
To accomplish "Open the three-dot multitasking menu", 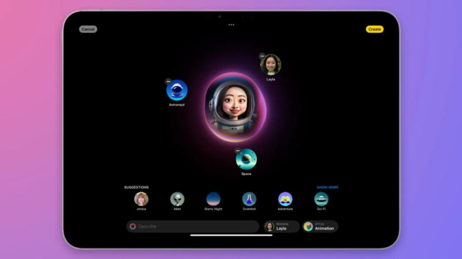I will (231, 24).
